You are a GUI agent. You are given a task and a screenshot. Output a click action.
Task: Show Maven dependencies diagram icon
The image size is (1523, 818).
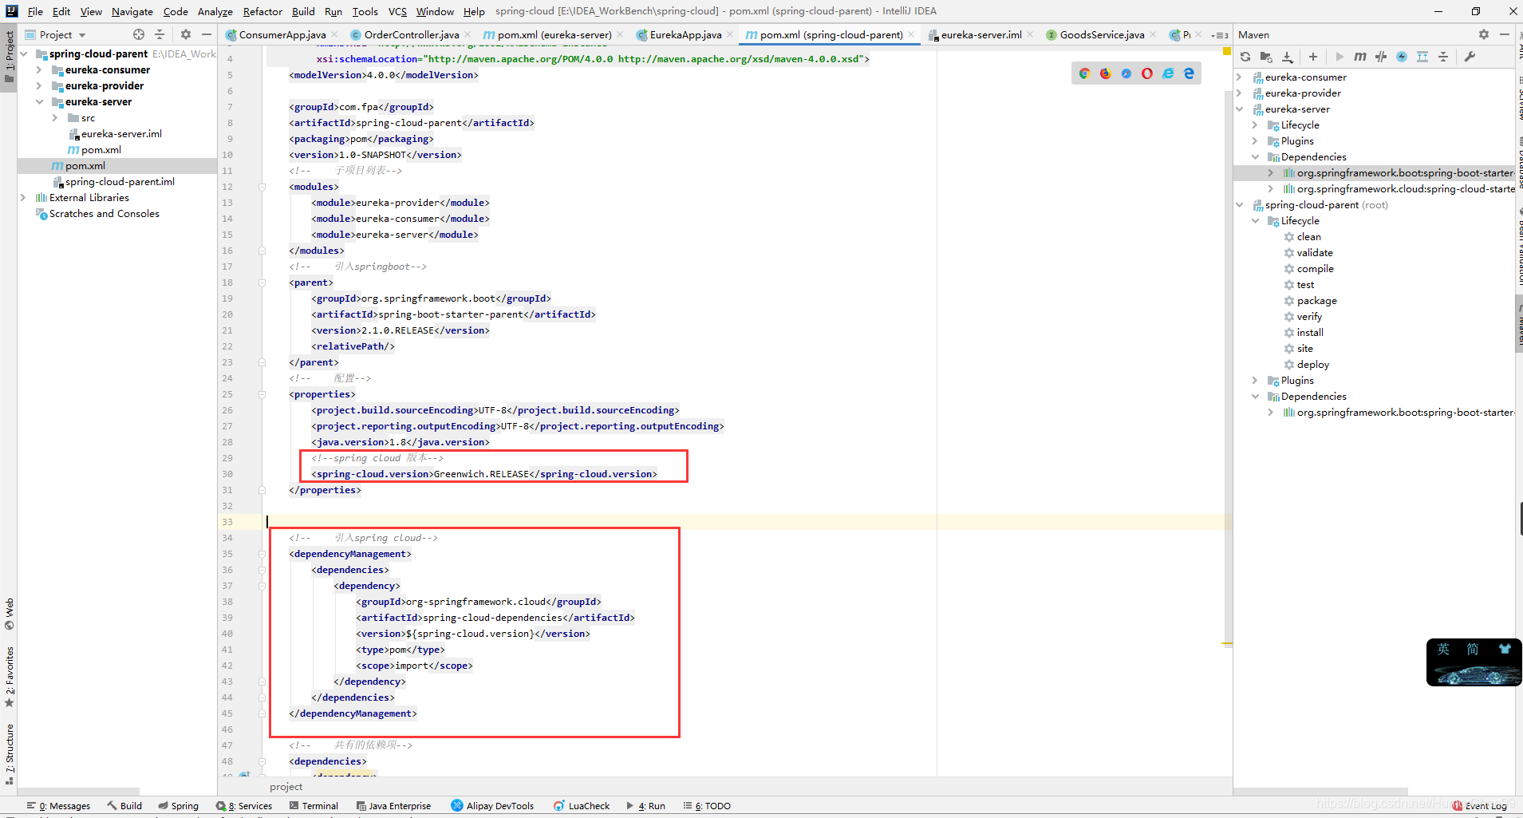1422,57
